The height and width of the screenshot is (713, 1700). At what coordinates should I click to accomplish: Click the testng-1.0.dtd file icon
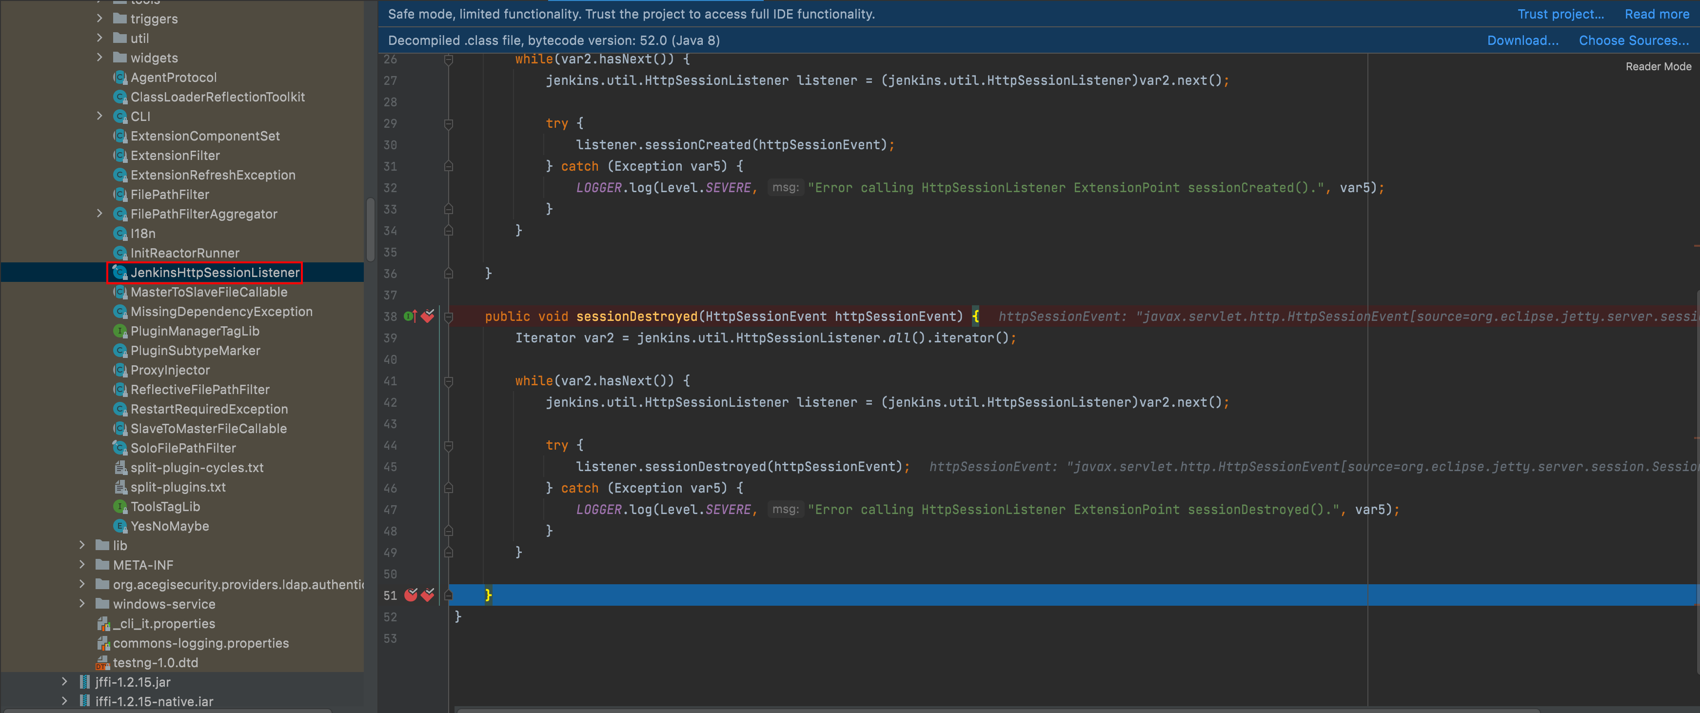pyautogui.click(x=102, y=662)
